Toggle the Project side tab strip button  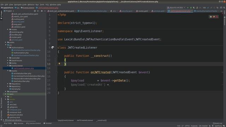(x=1, y=15)
